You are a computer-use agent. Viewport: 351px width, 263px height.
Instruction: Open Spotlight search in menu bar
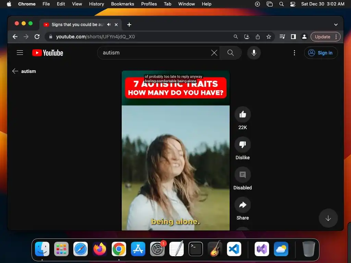[x=281, y=4]
